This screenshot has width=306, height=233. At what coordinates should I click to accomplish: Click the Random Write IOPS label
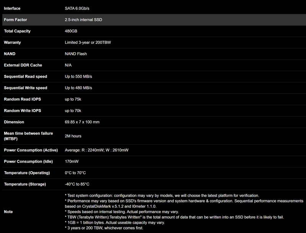click(23, 111)
